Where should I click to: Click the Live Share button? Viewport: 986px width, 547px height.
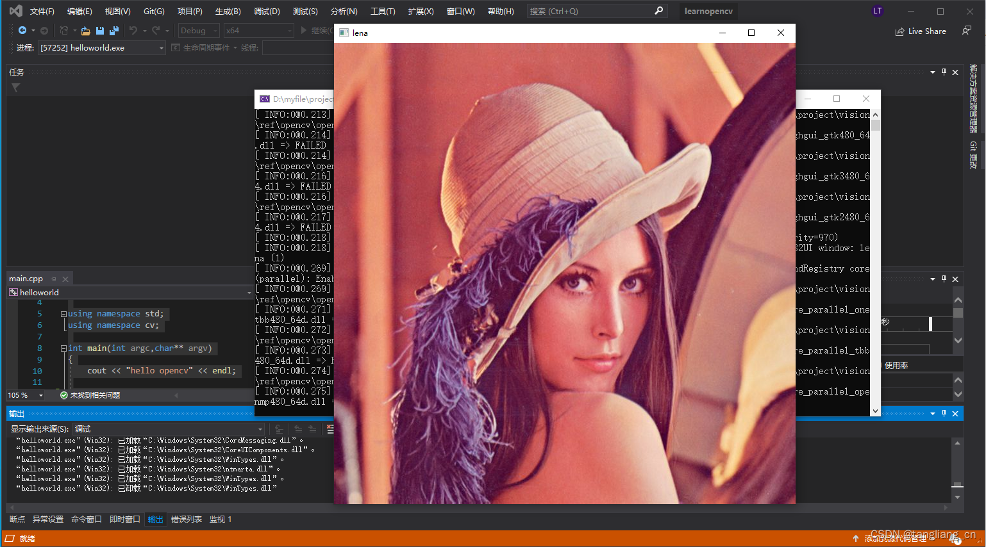point(921,31)
